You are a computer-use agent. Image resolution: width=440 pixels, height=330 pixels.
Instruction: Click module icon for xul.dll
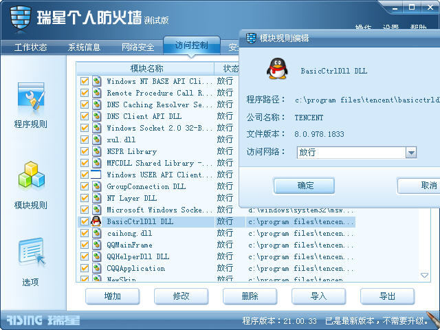pyautogui.click(x=96, y=140)
